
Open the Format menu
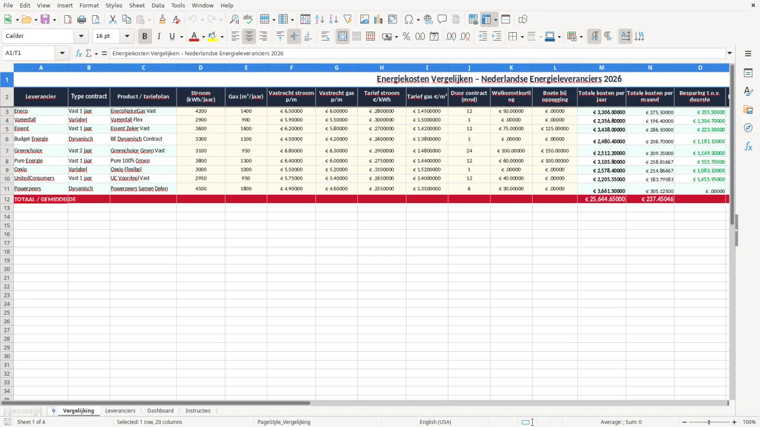tap(89, 5)
